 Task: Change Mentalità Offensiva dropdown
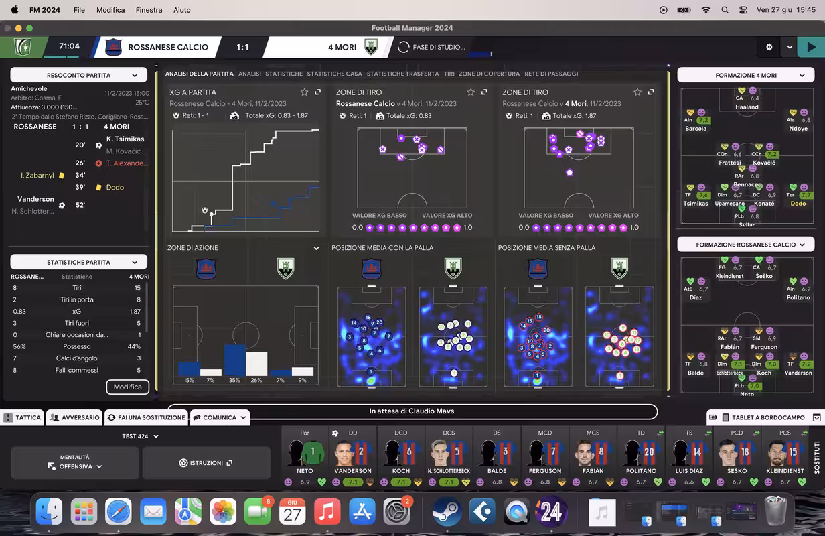[75, 462]
